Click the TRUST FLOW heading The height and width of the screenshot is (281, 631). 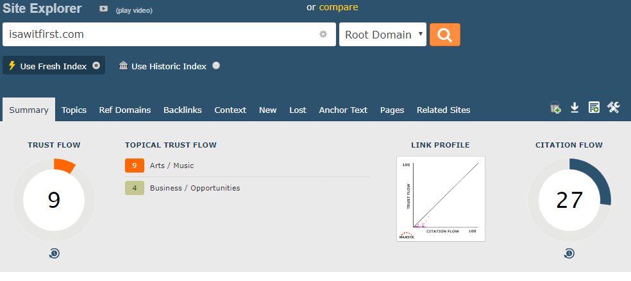(x=54, y=145)
